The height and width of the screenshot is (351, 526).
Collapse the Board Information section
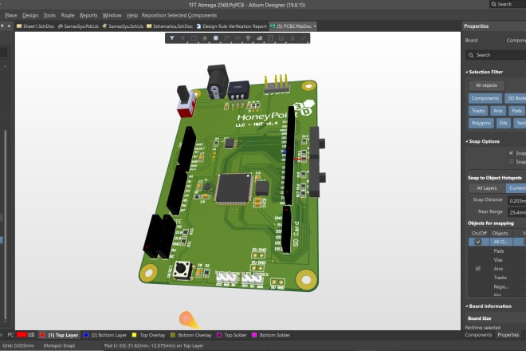(466, 306)
